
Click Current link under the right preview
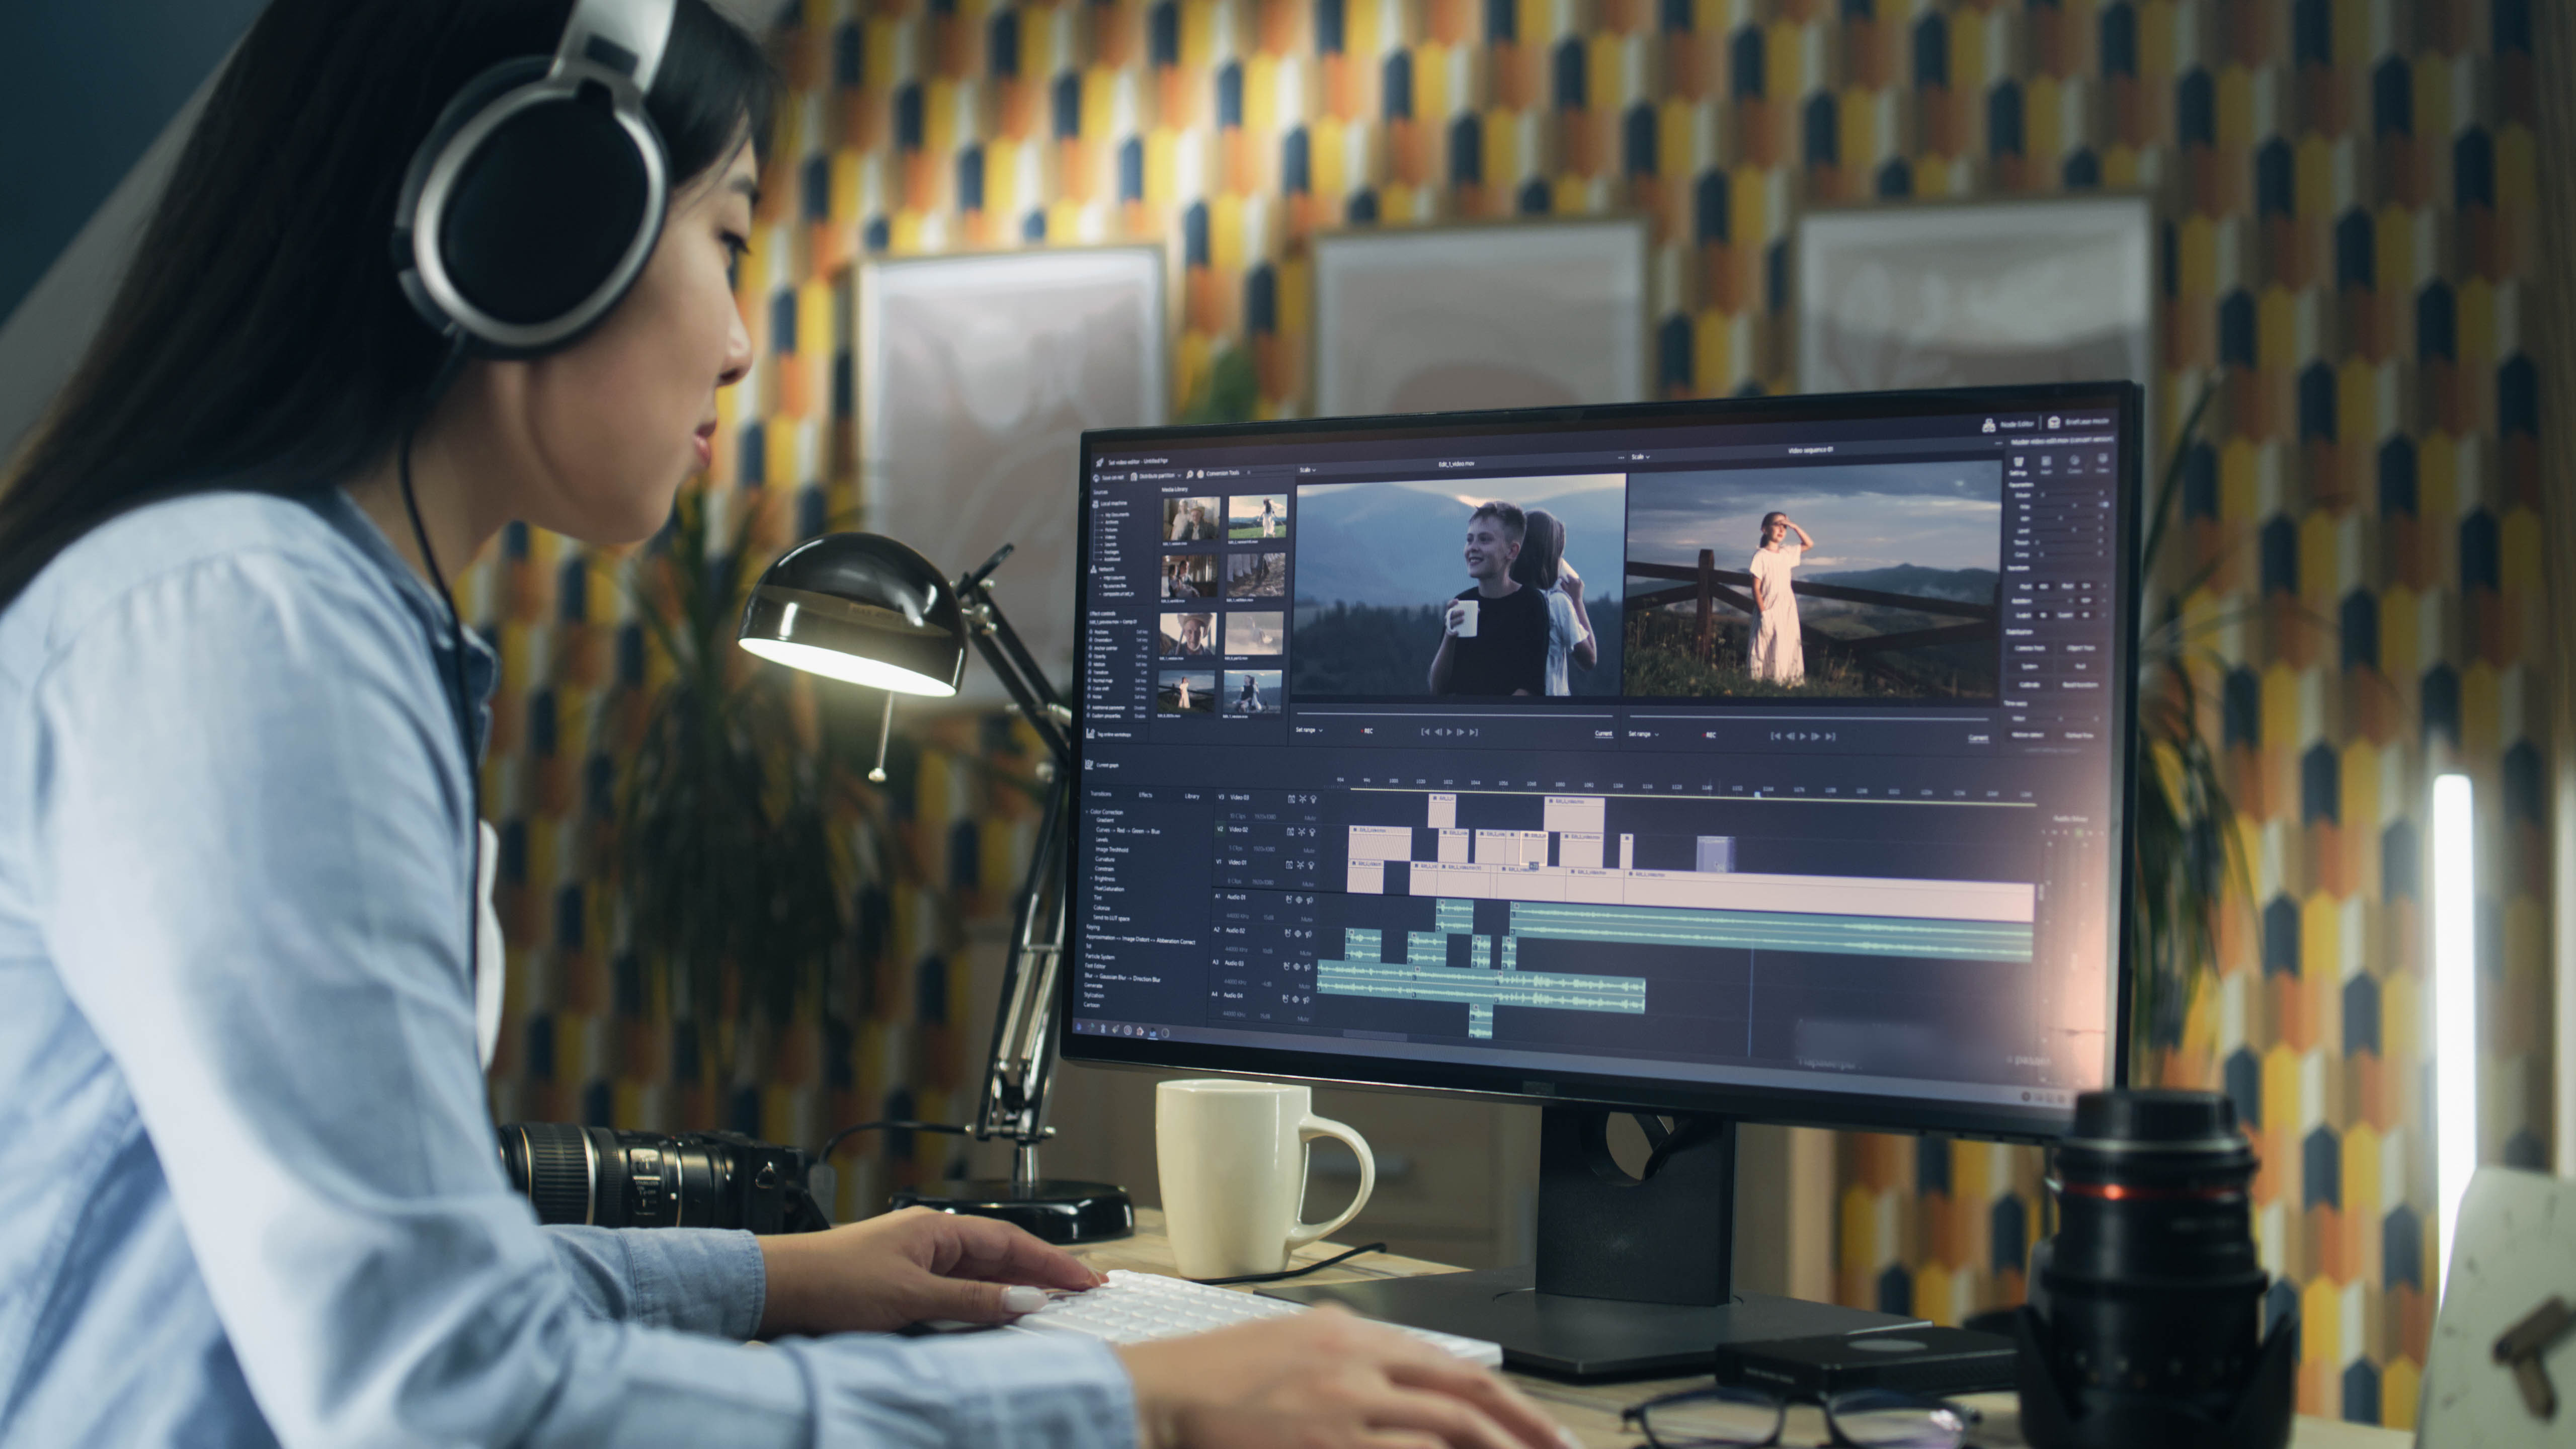[x=1978, y=738]
